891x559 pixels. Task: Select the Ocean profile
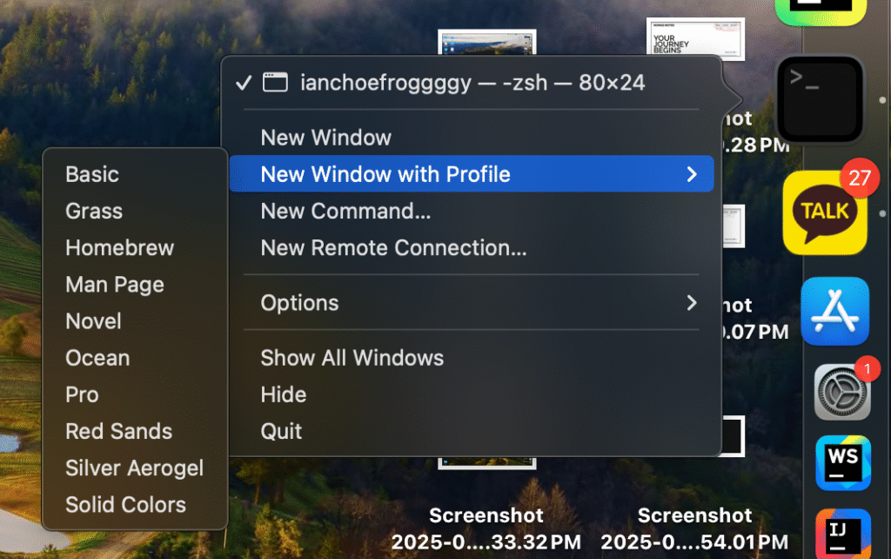pos(97,358)
